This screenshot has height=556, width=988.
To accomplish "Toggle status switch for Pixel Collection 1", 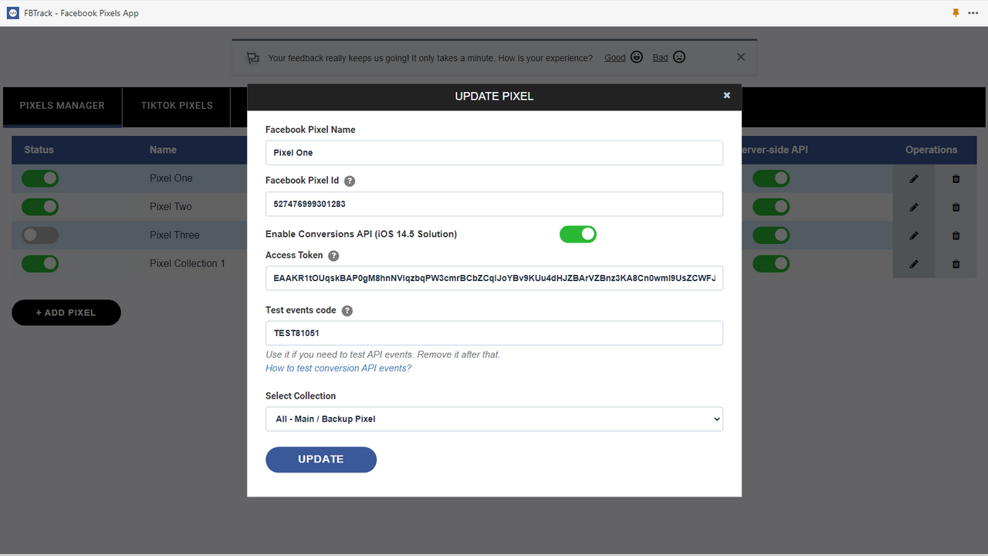I will [40, 264].
